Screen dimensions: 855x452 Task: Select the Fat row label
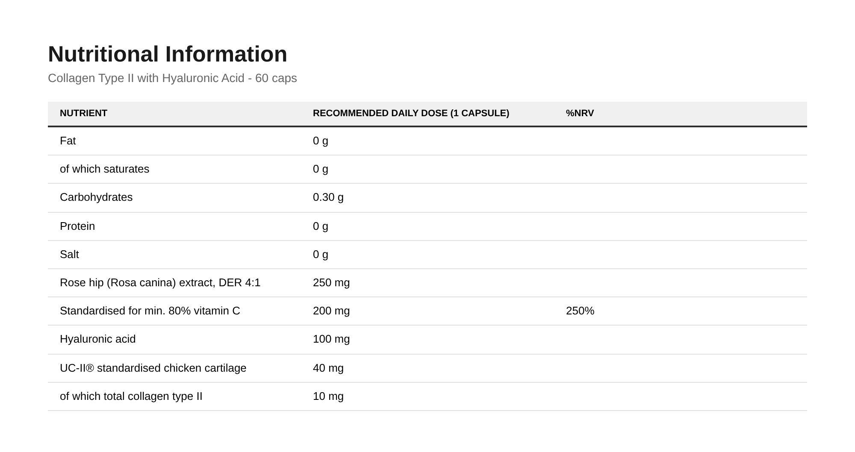pyautogui.click(x=68, y=141)
